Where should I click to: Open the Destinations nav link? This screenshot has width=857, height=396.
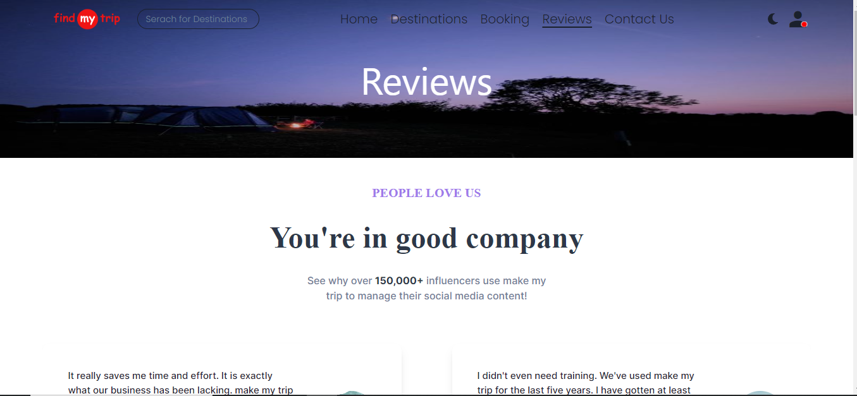click(x=429, y=19)
